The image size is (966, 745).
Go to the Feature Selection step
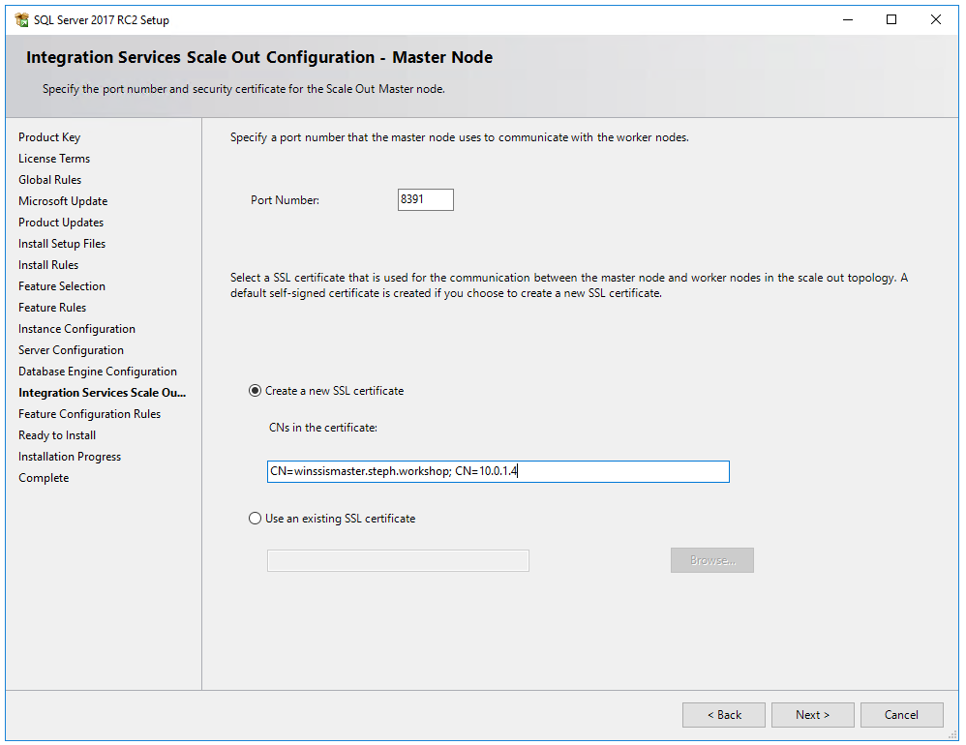coord(60,285)
